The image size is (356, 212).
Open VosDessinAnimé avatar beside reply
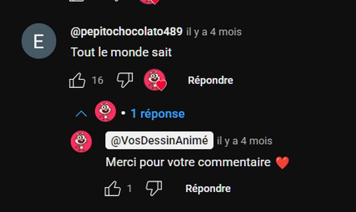click(81, 142)
